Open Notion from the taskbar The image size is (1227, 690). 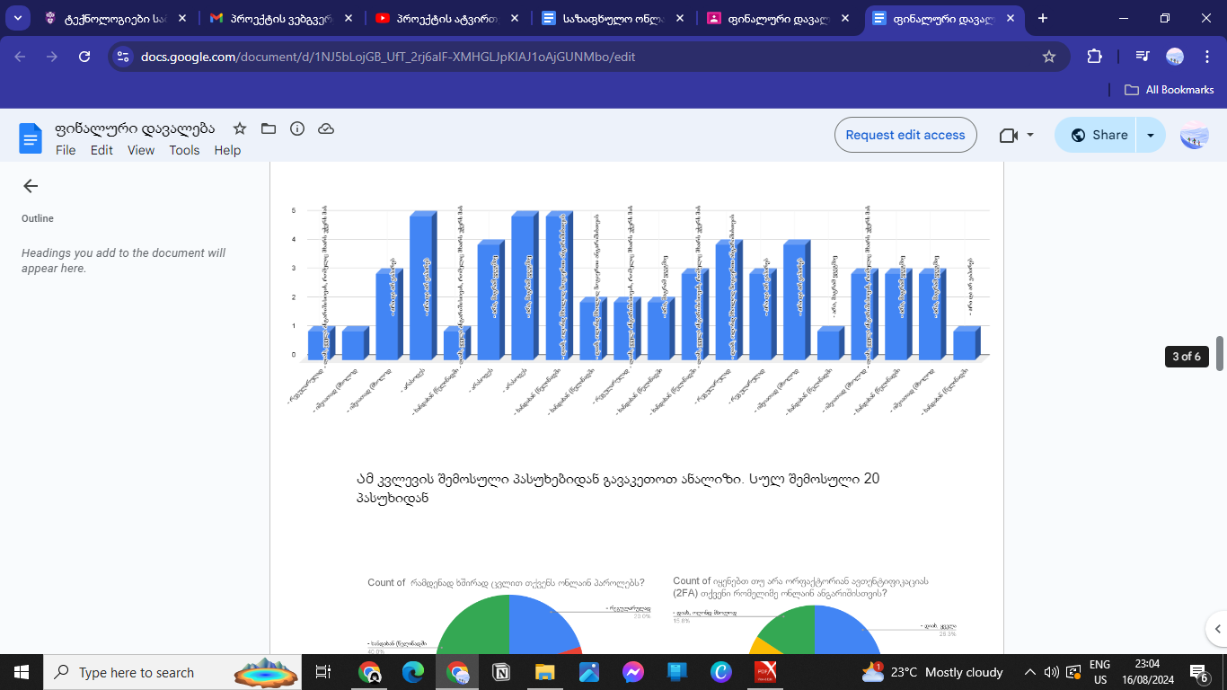point(501,672)
